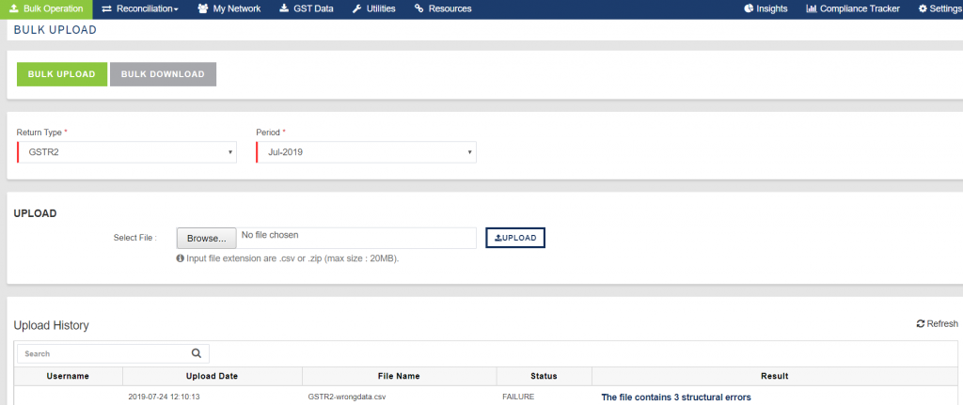Open GST Data section
The width and height of the screenshot is (963, 405).
pos(306,9)
